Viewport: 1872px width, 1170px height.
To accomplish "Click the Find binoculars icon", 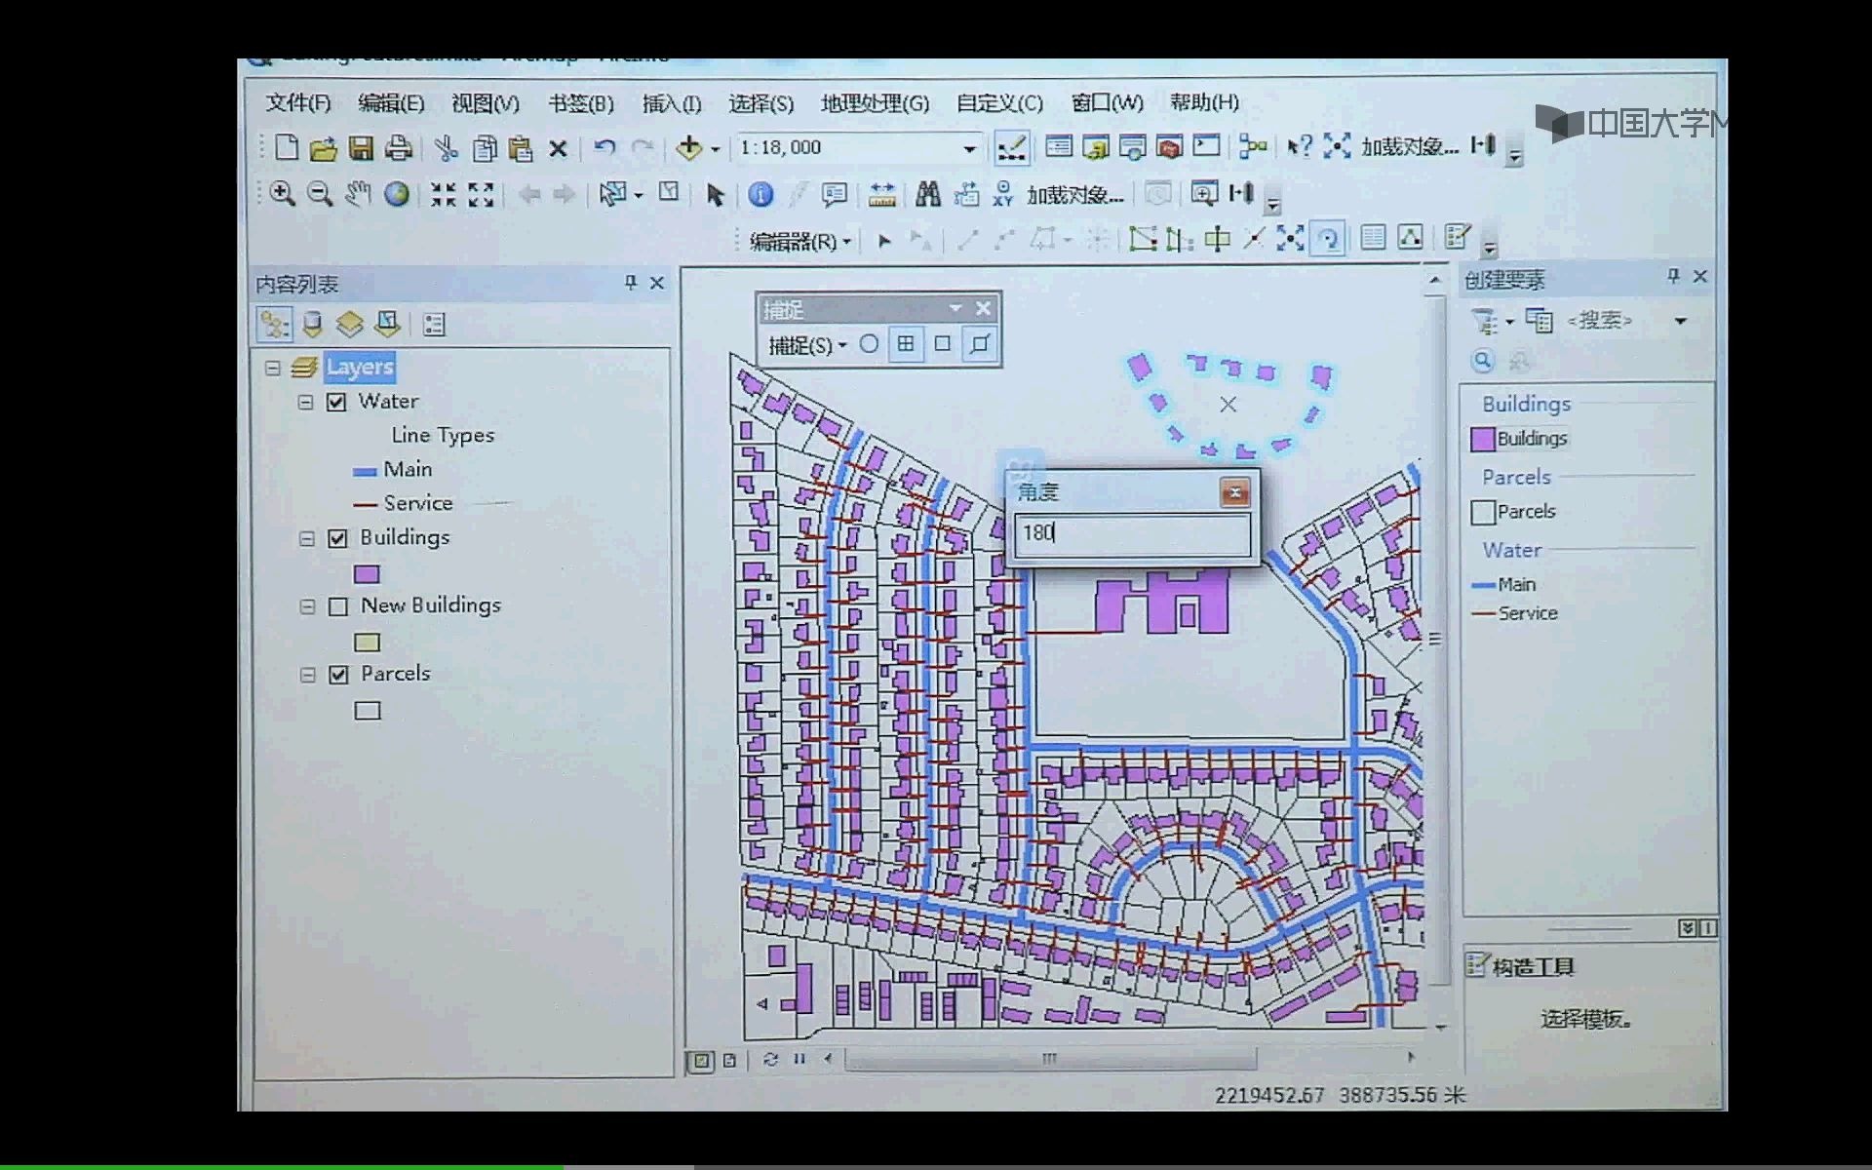I will (x=927, y=194).
